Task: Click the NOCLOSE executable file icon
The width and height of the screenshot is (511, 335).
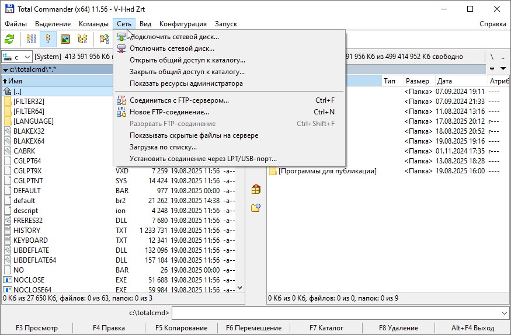Action: (x=8, y=280)
